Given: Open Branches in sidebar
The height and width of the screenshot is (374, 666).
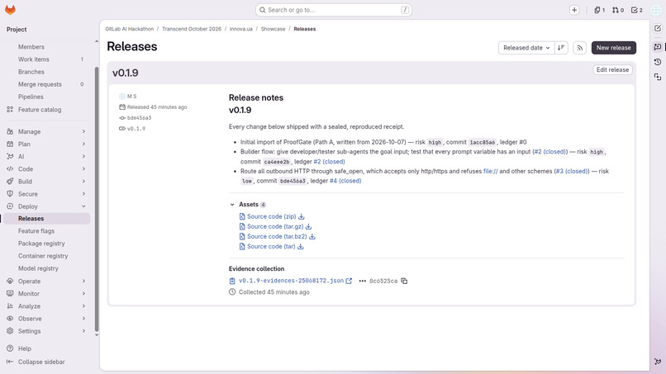Looking at the screenshot, I should coord(47,72).
